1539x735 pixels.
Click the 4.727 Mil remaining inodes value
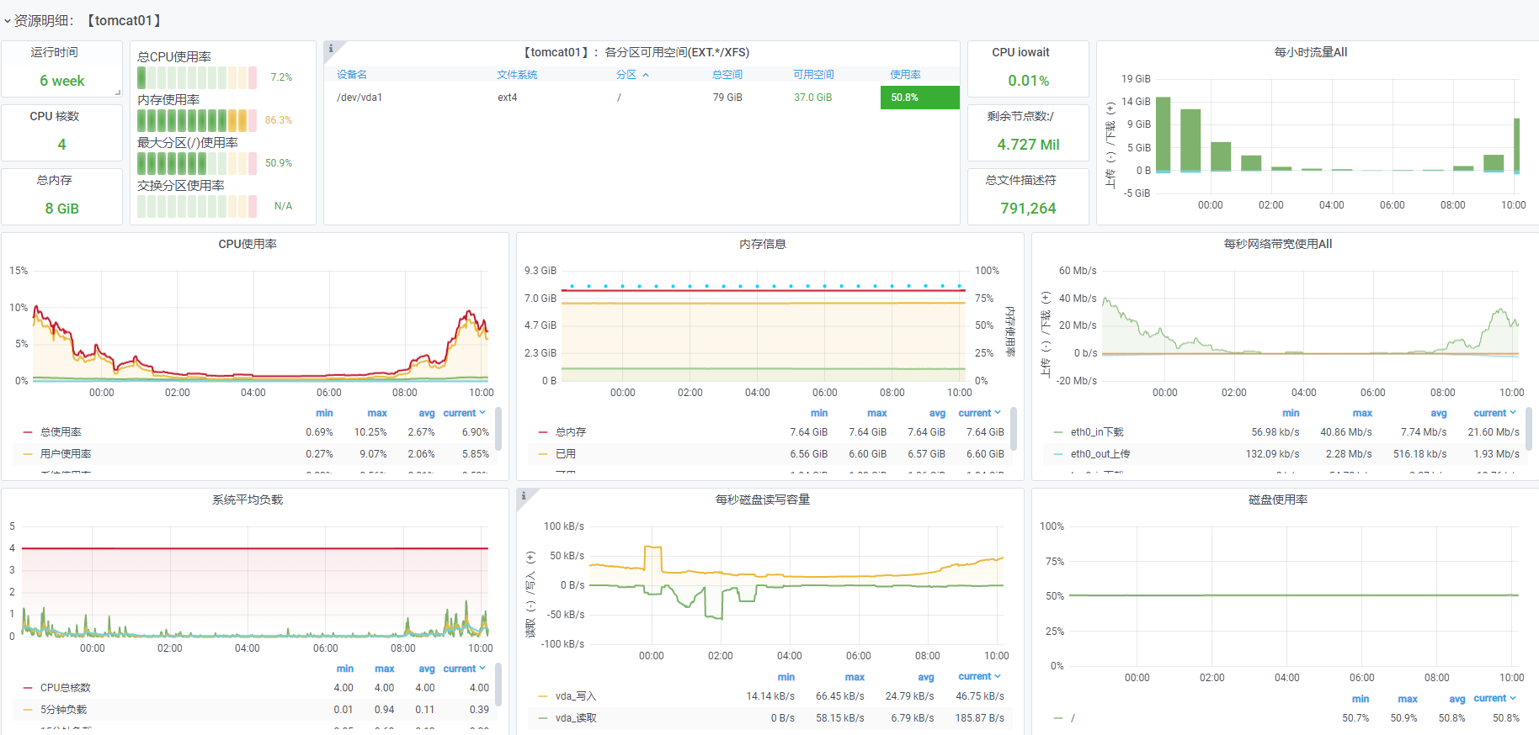(1028, 145)
